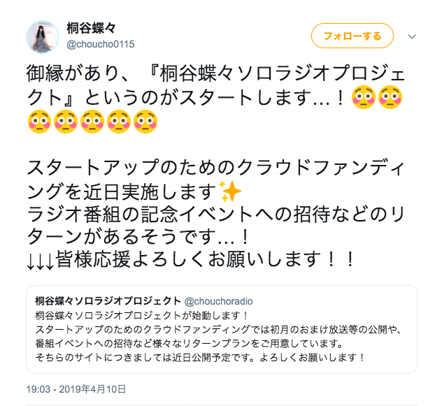Select the second flushed emoji in the five-emoji row

click(66, 122)
